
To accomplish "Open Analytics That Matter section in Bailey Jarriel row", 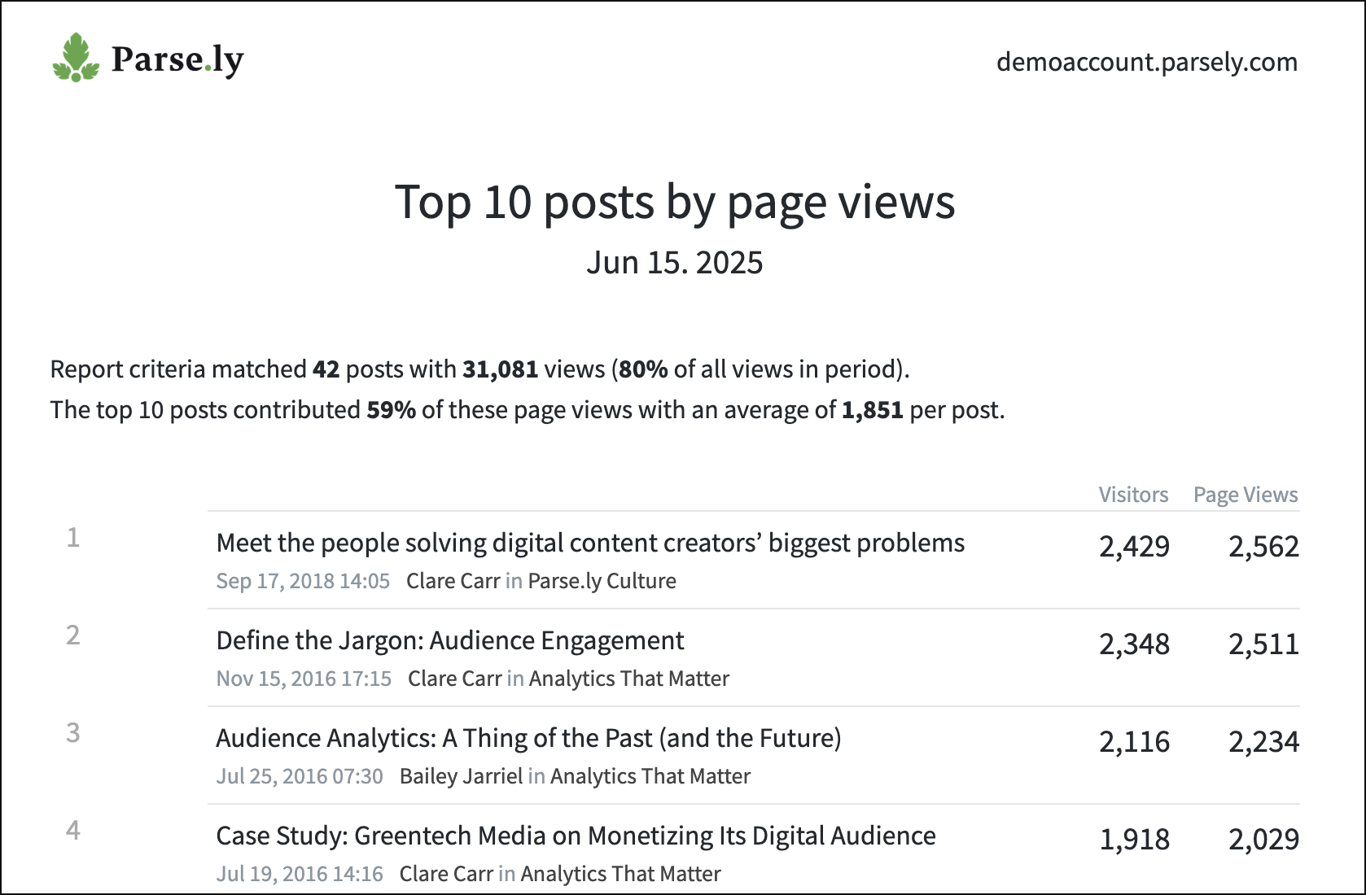I will point(650,776).
